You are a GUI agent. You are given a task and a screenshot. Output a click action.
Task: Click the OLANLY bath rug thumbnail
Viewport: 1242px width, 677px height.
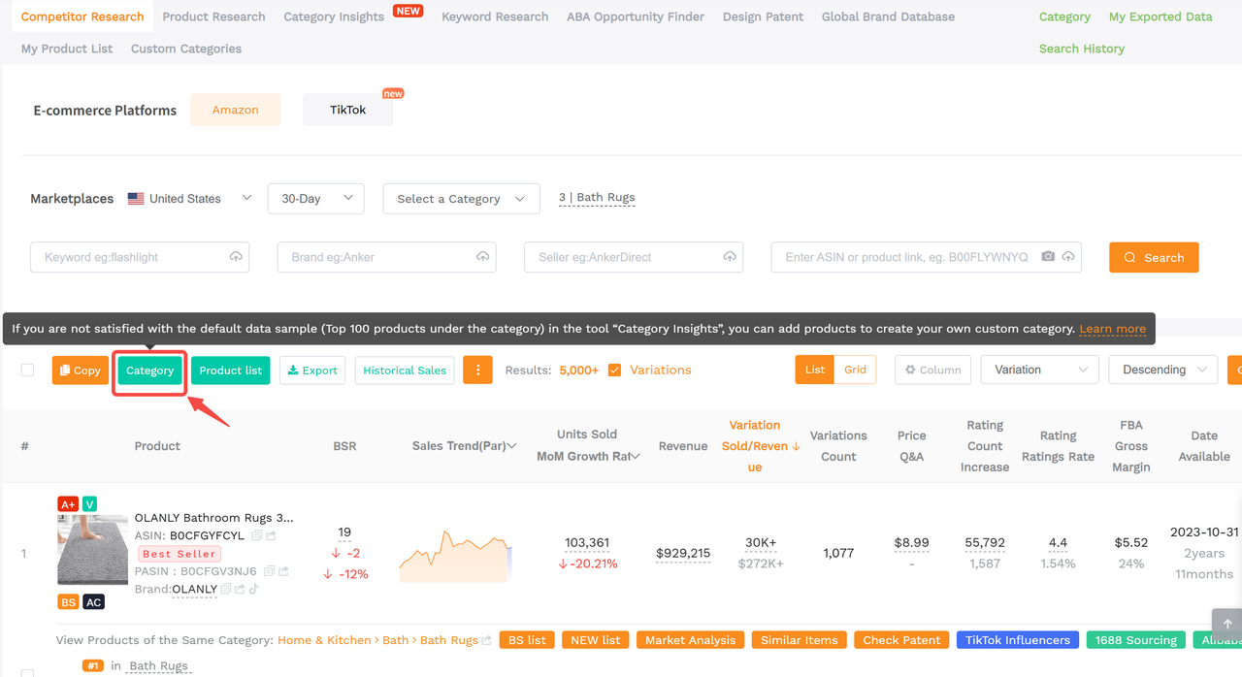92,550
